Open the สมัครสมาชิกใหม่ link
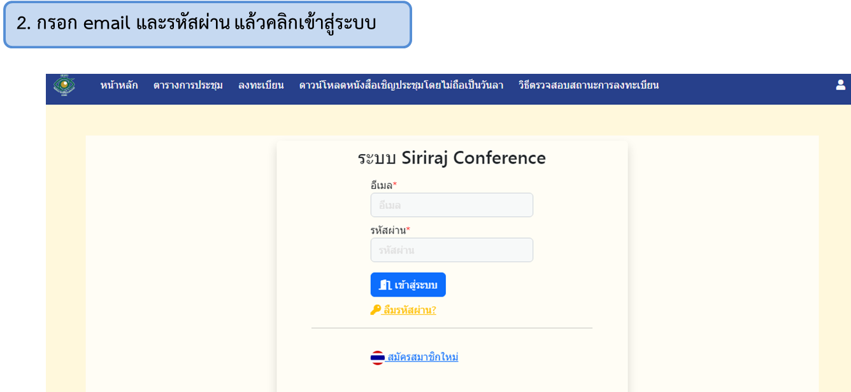 coord(423,357)
